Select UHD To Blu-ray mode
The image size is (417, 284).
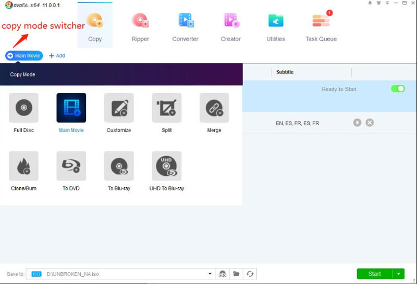tap(167, 166)
